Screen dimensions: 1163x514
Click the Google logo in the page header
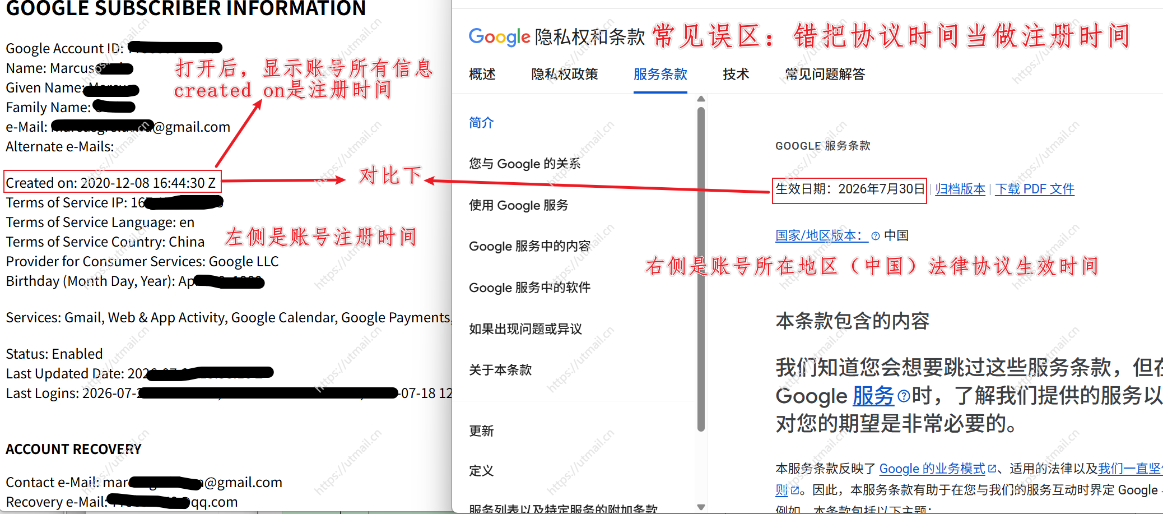pos(499,37)
